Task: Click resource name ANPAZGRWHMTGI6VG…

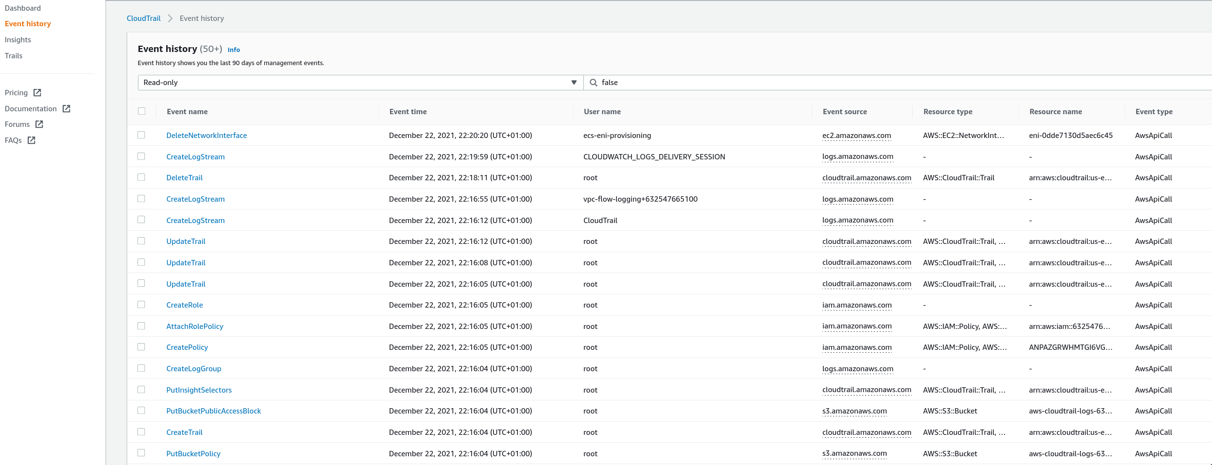Action: (1071, 347)
